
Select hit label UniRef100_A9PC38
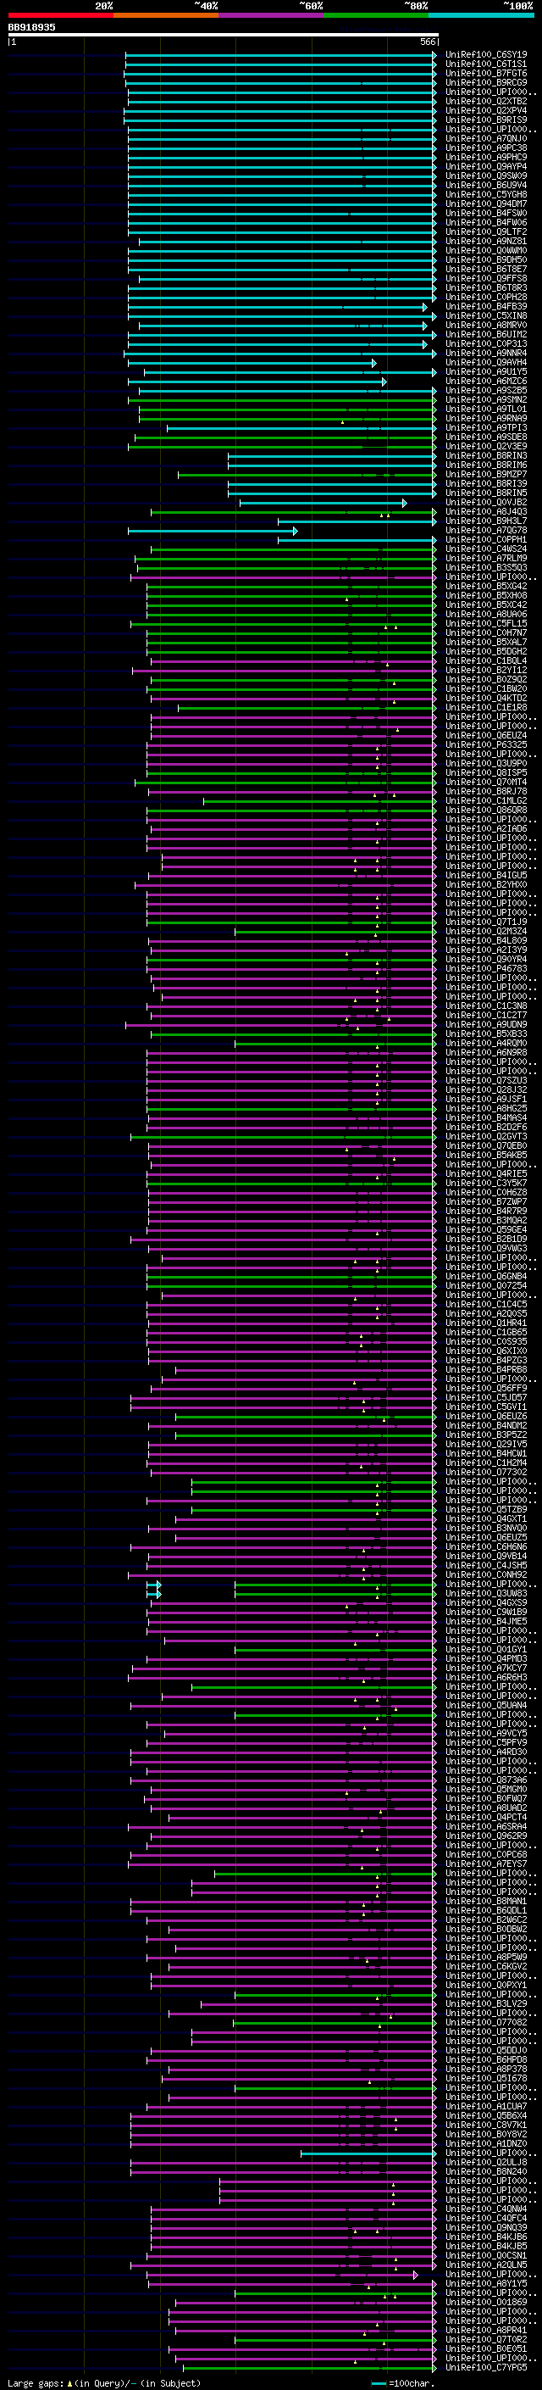(x=486, y=148)
